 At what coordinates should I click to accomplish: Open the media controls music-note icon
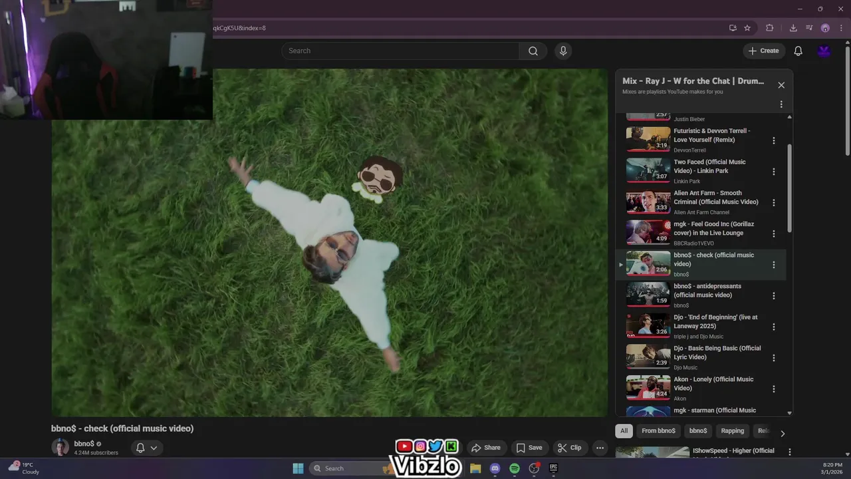[809, 28]
